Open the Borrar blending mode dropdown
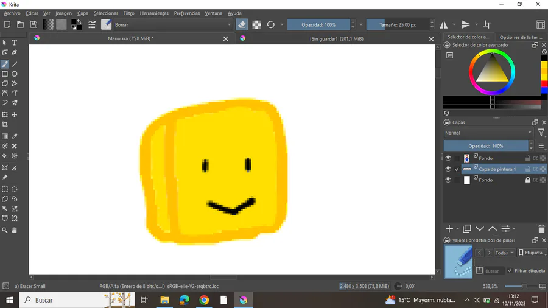The height and width of the screenshot is (308, 548). [172, 25]
